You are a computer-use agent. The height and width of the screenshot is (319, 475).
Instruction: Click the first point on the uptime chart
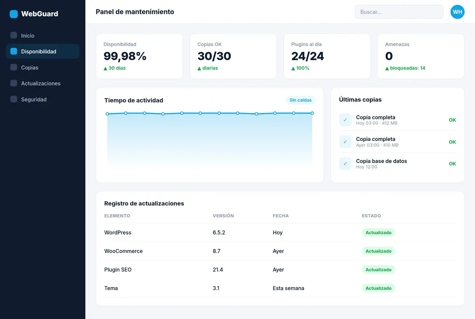point(107,114)
